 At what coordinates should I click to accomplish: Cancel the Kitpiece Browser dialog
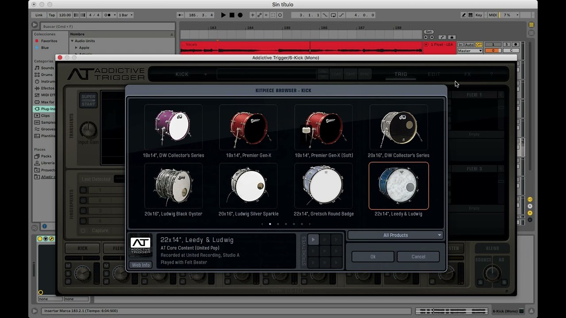[x=418, y=257]
